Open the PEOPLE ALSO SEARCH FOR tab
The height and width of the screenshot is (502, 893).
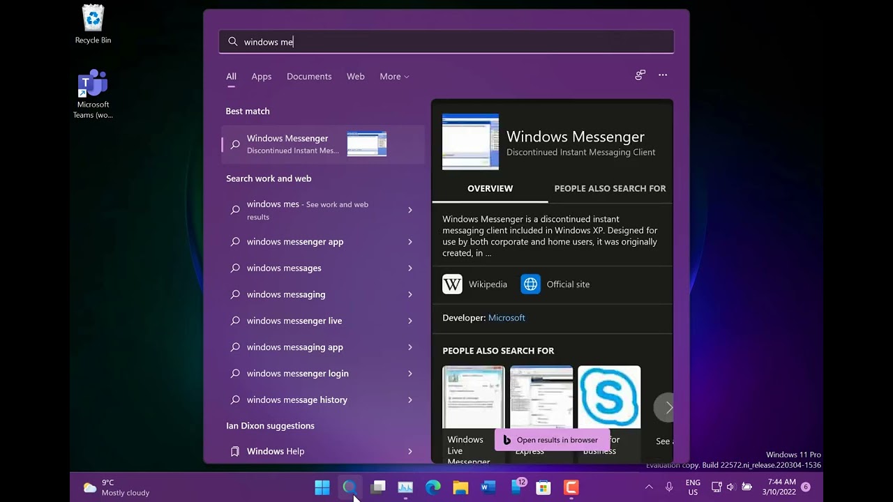[610, 189]
